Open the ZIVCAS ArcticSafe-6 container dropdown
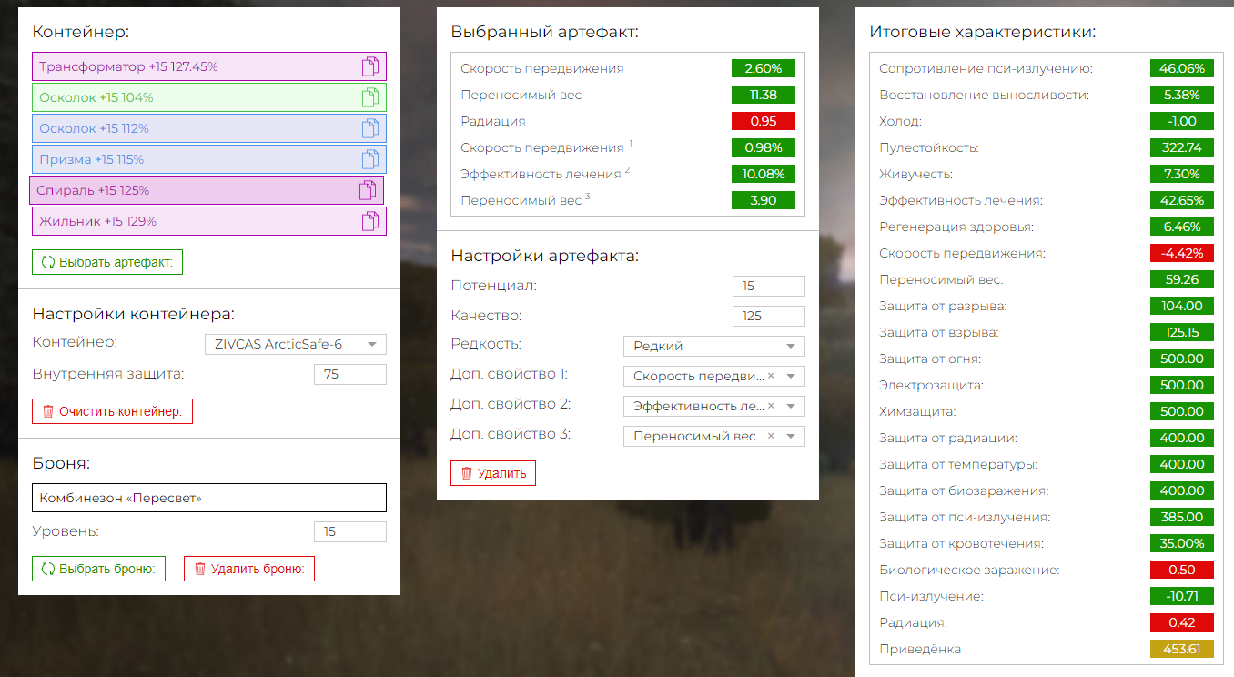Viewport: 1234px width, 677px height. pyautogui.click(x=296, y=344)
